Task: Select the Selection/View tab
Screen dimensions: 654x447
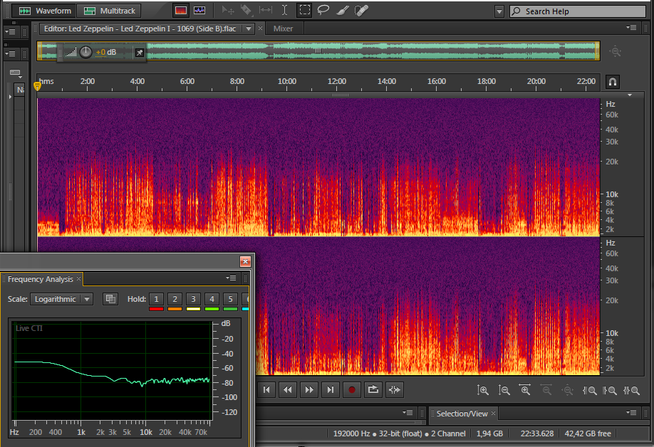Action: click(x=462, y=414)
